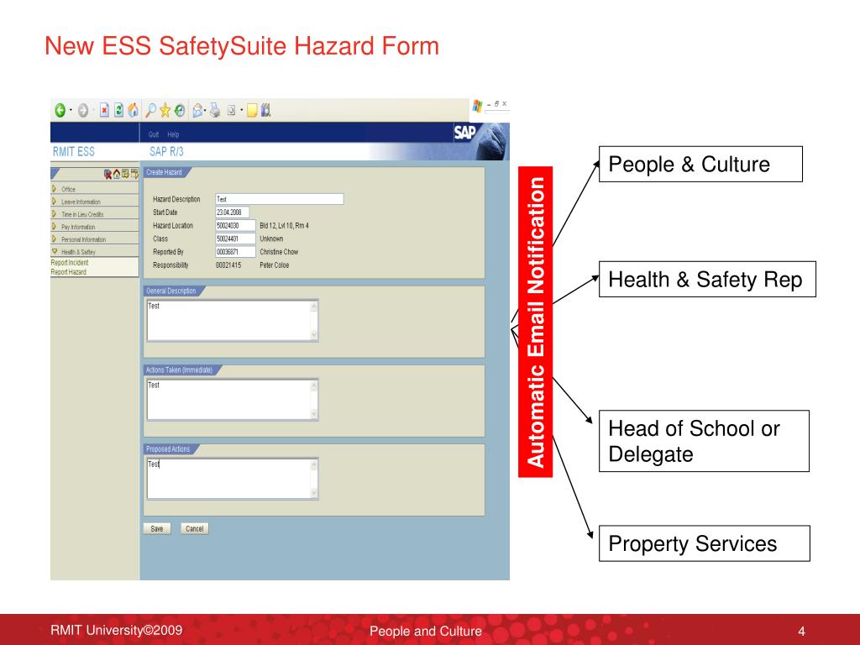
Task: Click the RMIT ESS heading
Action: click(x=74, y=152)
